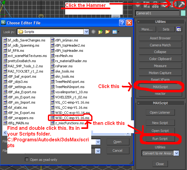Close the MAXScript utility panel
This screenshot has width=187, height=170.
(x=160, y=164)
